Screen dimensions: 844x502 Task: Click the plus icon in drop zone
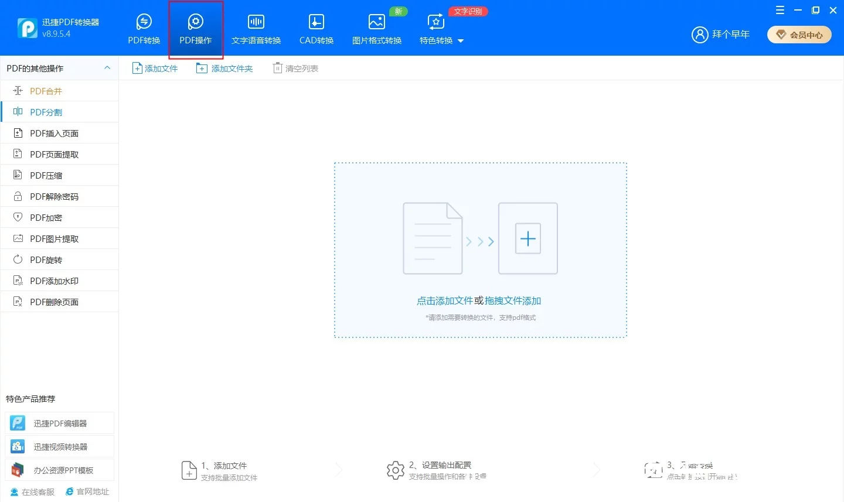528,238
